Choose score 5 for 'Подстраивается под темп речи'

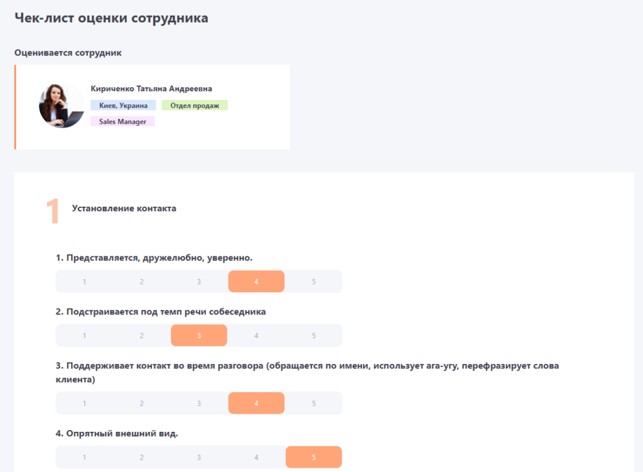pos(313,336)
